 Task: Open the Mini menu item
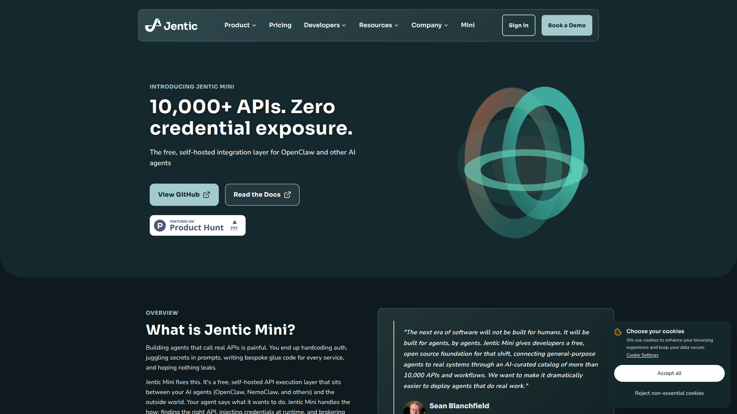(x=468, y=25)
